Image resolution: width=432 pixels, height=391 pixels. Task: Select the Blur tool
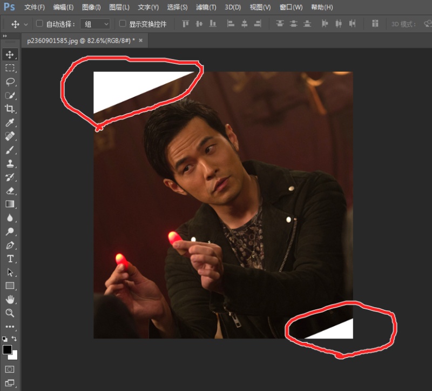coord(10,218)
